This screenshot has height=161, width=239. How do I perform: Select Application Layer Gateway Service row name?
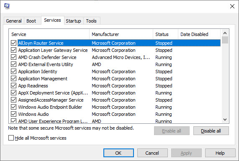53,50
